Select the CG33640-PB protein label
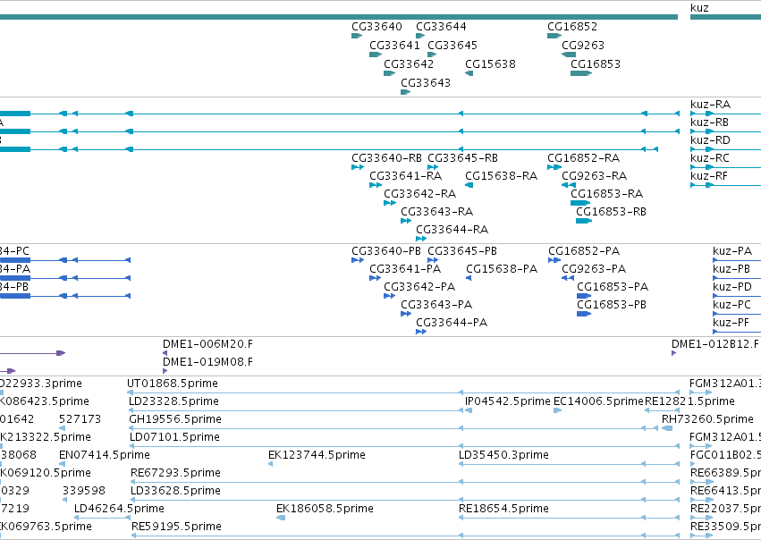Screen dimensions: 761x540 (x=386, y=251)
